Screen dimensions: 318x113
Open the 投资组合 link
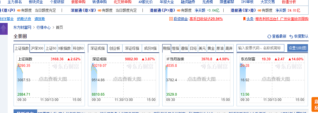click(x=181, y=19)
